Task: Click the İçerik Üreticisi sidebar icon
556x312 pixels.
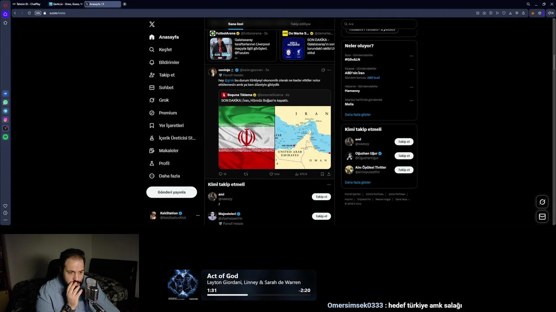Action: click(x=152, y=138)
